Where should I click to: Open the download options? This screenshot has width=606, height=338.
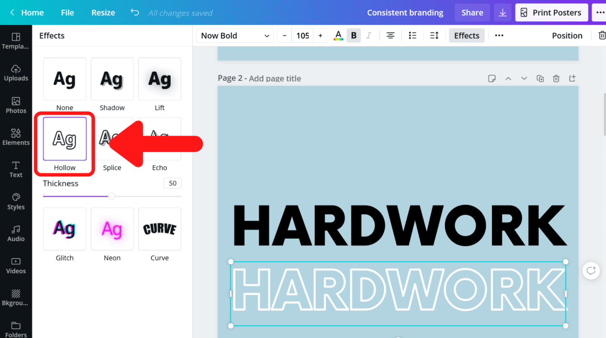[x=502, y=12]
